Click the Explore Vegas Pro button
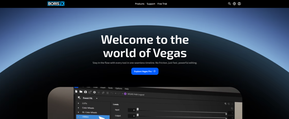This screenshot has height=119, width=289. [x=145, y=71]
